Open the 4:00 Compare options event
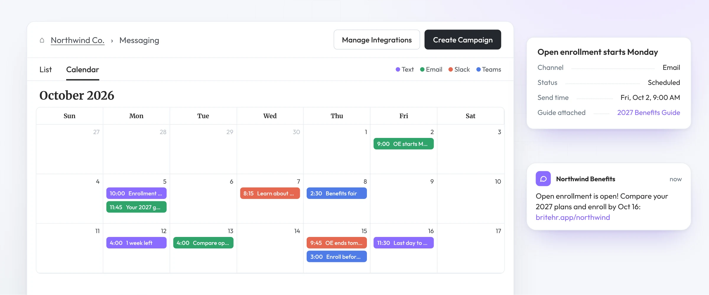709x295 pixels. click(x=203, y=243)
